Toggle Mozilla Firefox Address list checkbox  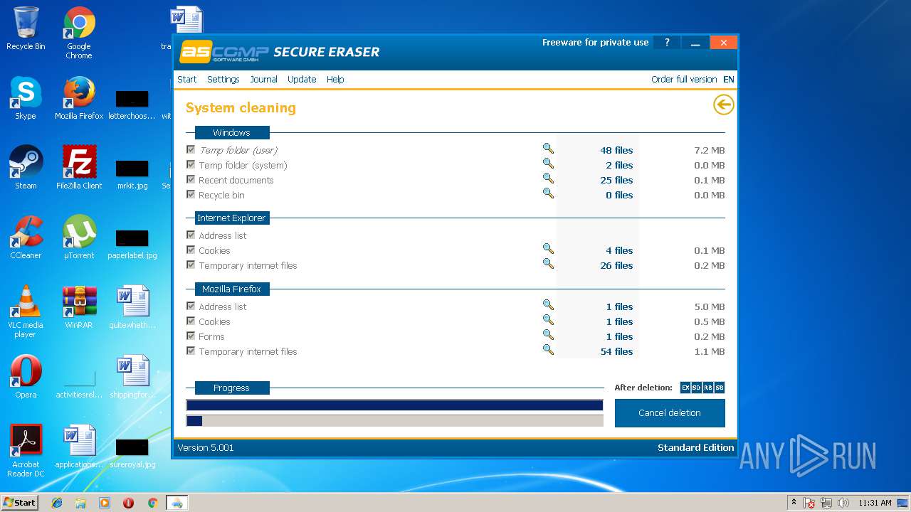(x=191, y=306)
